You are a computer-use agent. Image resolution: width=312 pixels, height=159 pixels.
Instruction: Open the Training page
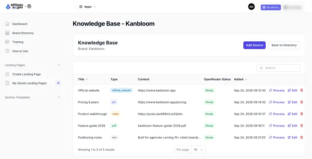[18, 42]
